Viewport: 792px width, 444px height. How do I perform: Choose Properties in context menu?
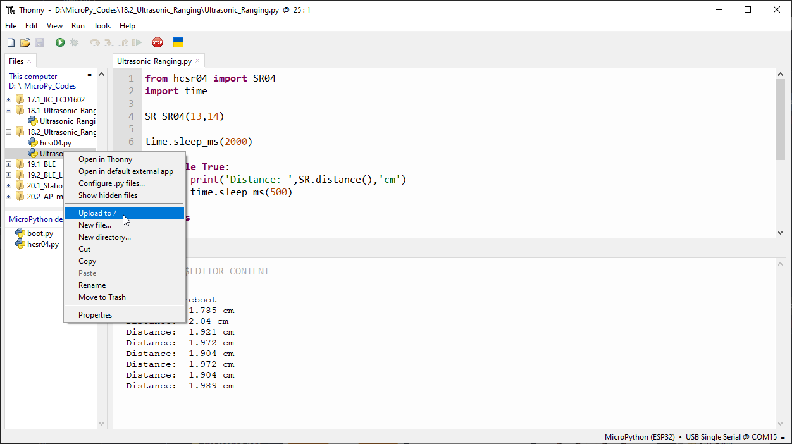[x=125, y=315]
